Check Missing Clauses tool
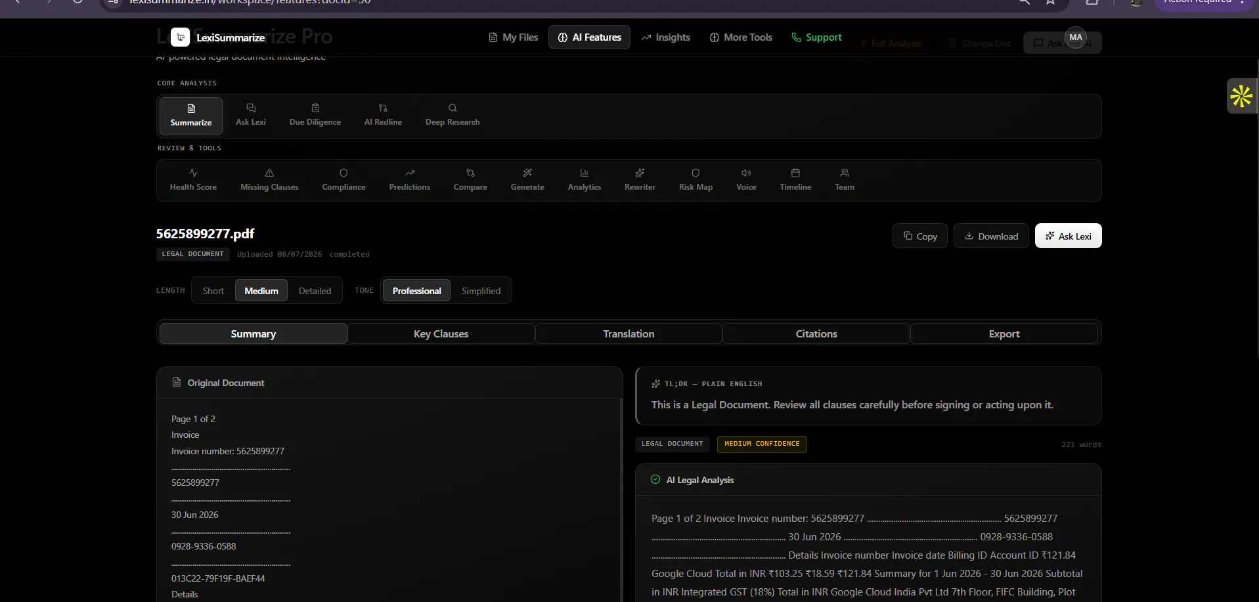This screenshot has height=602, width=1259. pyautogui.click(x=269, y=181)
